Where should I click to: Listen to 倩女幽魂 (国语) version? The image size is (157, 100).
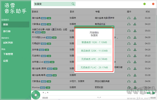tap(129, 69)
